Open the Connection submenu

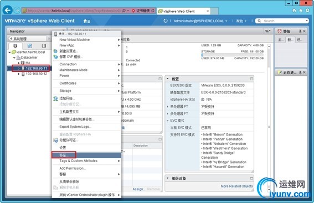[x=86, y=64]
